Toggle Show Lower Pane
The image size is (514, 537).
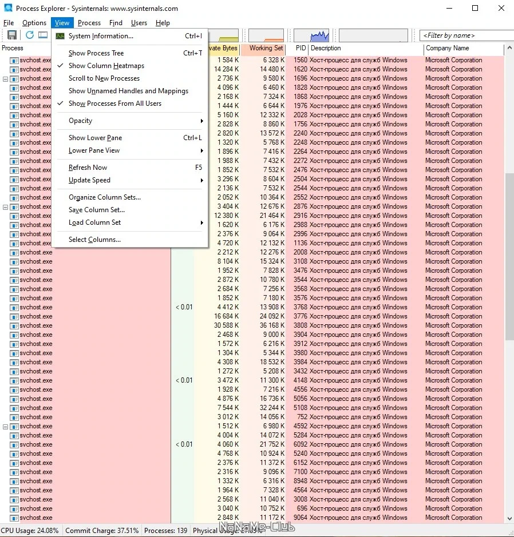pyautogui.click(x=130, y=138)
